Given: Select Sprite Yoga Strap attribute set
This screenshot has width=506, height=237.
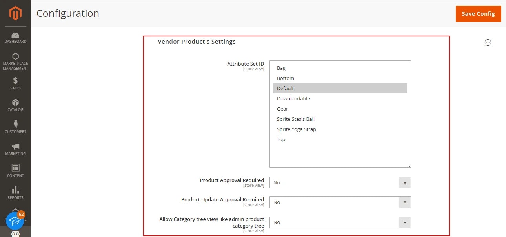Looking at the screenshot, I should 340,129.
